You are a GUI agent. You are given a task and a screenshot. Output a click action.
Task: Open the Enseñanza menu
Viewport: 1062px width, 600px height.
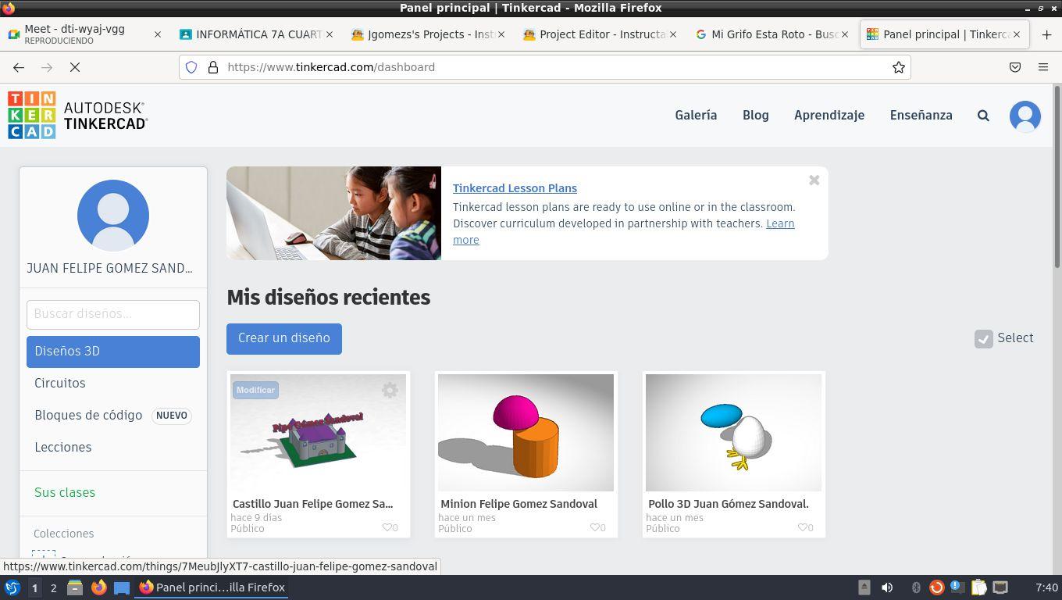921,116
